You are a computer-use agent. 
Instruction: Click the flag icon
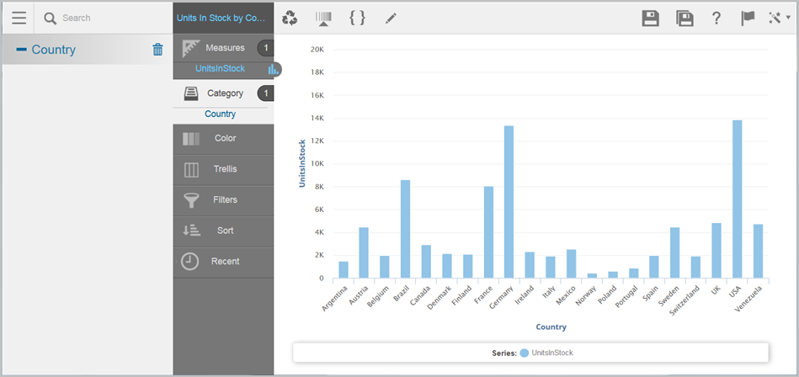pyautogui.click(x=748, y=19)
